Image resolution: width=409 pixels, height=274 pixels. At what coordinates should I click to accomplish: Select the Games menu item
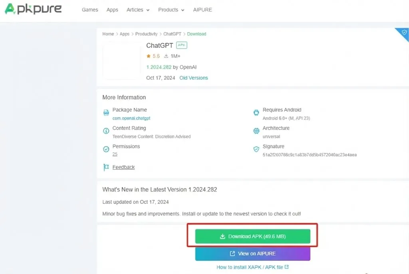pyautogui.click(x=89, y=10)
